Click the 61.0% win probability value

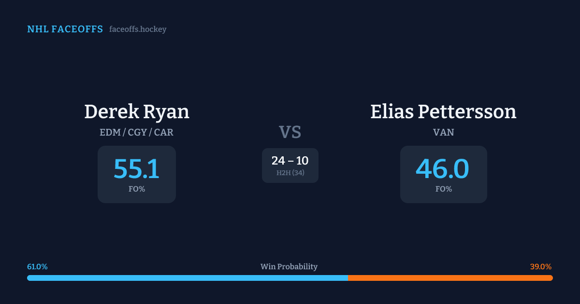(x=37, y=267)
